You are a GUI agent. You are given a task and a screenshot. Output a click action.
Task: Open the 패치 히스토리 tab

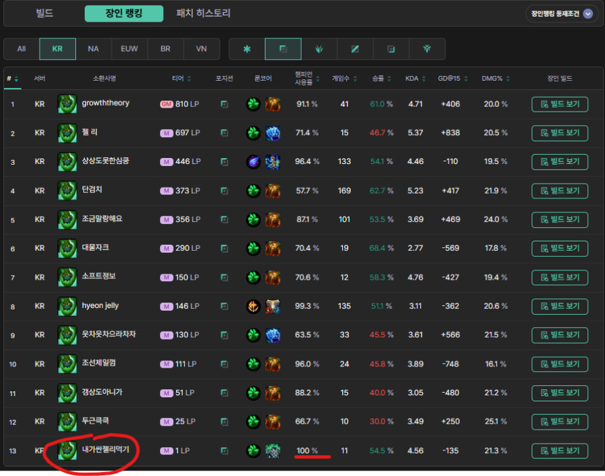(203, 13)
